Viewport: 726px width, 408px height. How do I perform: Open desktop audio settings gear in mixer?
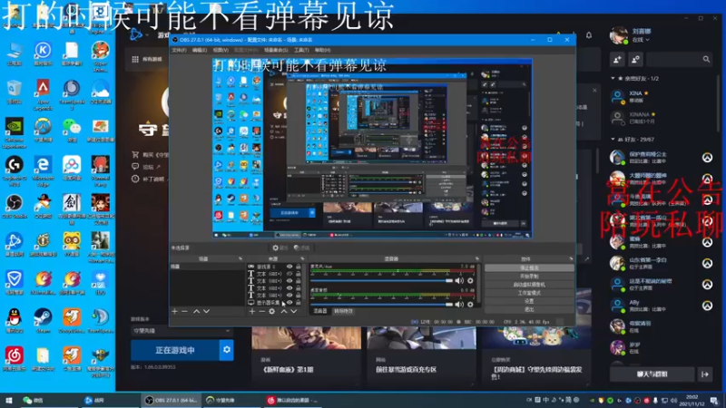point(470,304)
